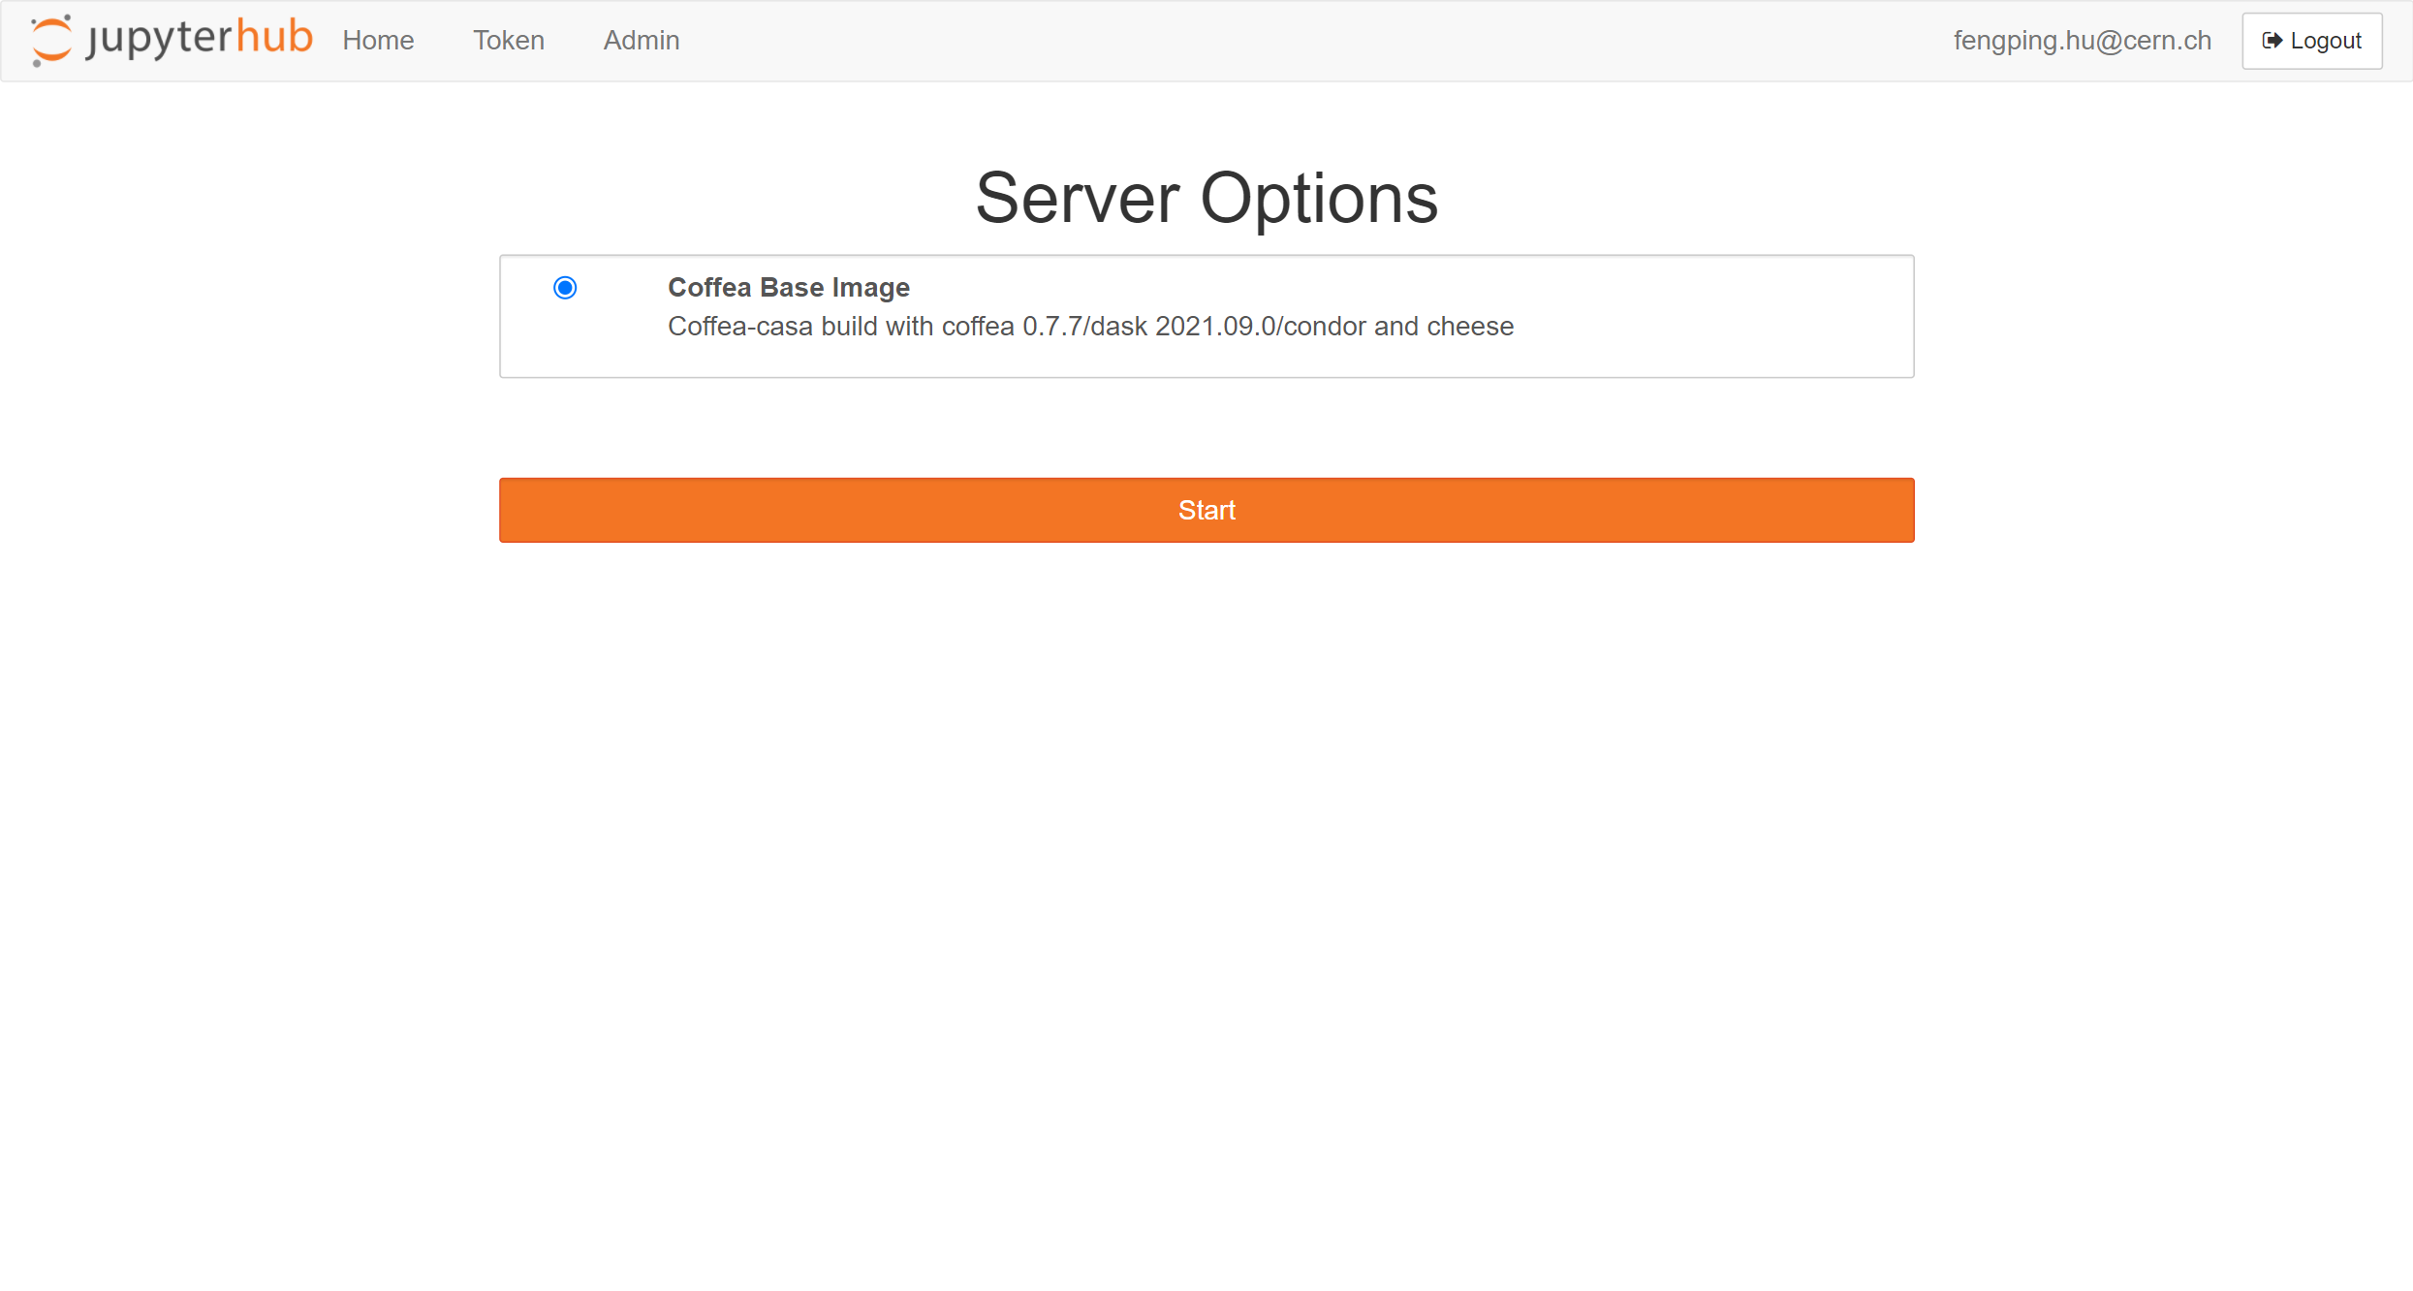Click the gray 'jupyter' part of the logo
The width and height of the screenshot is (2413, 1291).
click(x=160, y=39)
